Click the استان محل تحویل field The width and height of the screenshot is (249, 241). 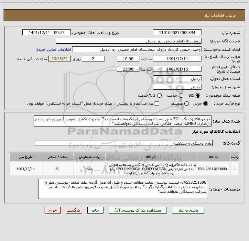177,78
